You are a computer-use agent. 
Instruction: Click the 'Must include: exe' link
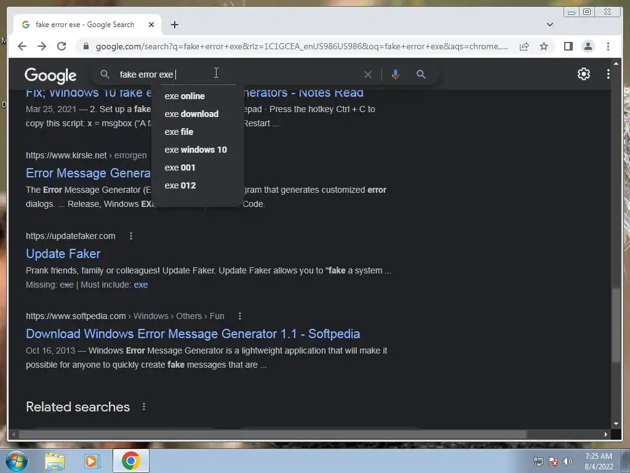(x=141, y=285)
